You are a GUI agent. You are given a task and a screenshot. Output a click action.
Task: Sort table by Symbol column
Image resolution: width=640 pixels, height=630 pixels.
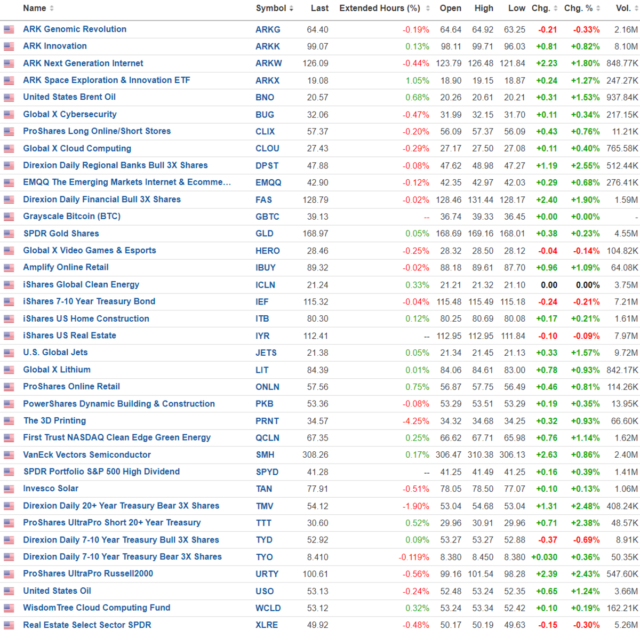coord(275,9)
